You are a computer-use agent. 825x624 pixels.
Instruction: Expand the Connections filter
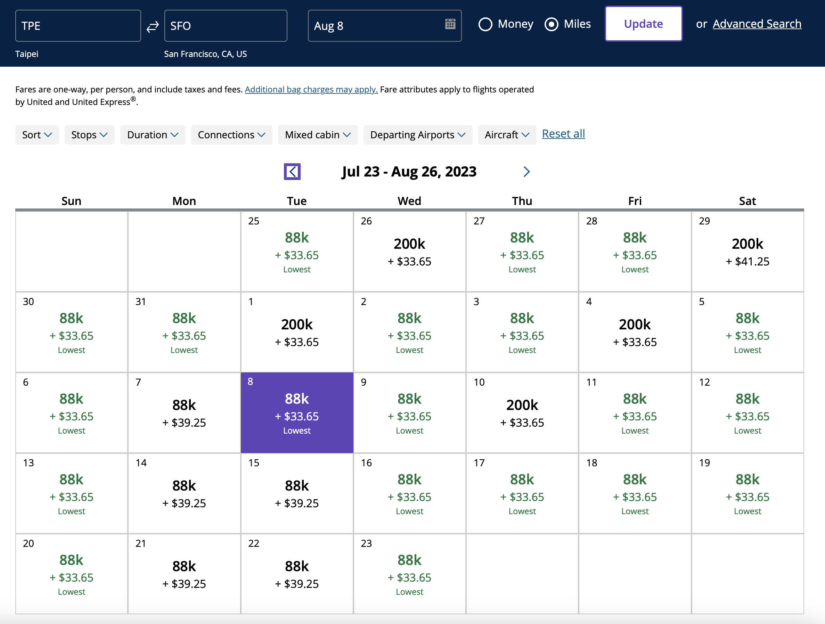coord(231,135)
